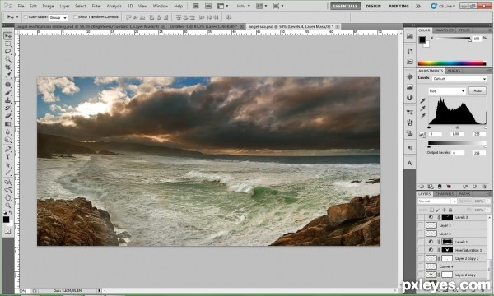Viewport: 494px width, 296px height.
Task: Toggle visibility of Curves 4 layer
Action: coord(420,266)
